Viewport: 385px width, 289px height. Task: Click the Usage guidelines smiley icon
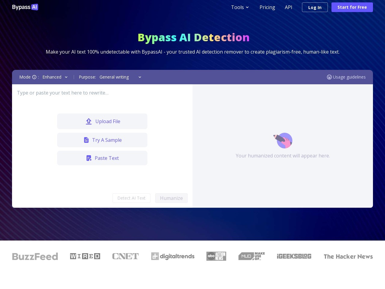(x=329, y=77)
